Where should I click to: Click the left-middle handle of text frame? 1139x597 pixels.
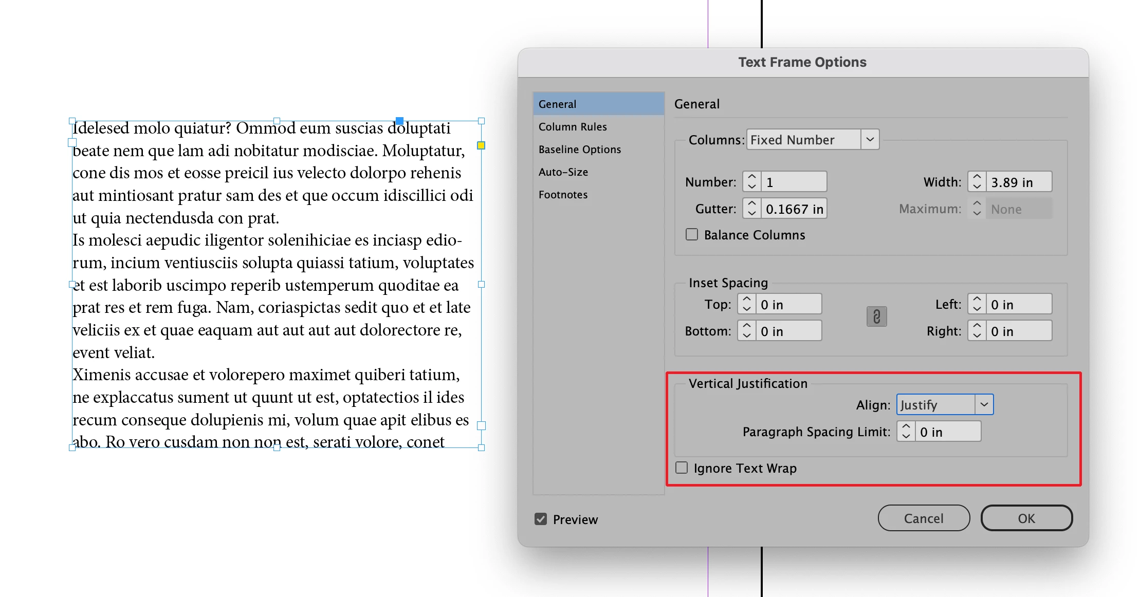tap(72, 284)
